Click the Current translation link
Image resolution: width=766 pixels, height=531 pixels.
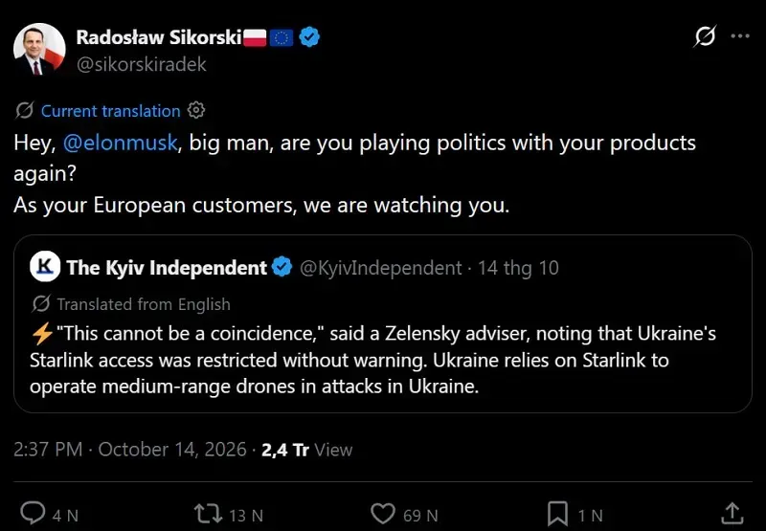(x=110, y=111)
